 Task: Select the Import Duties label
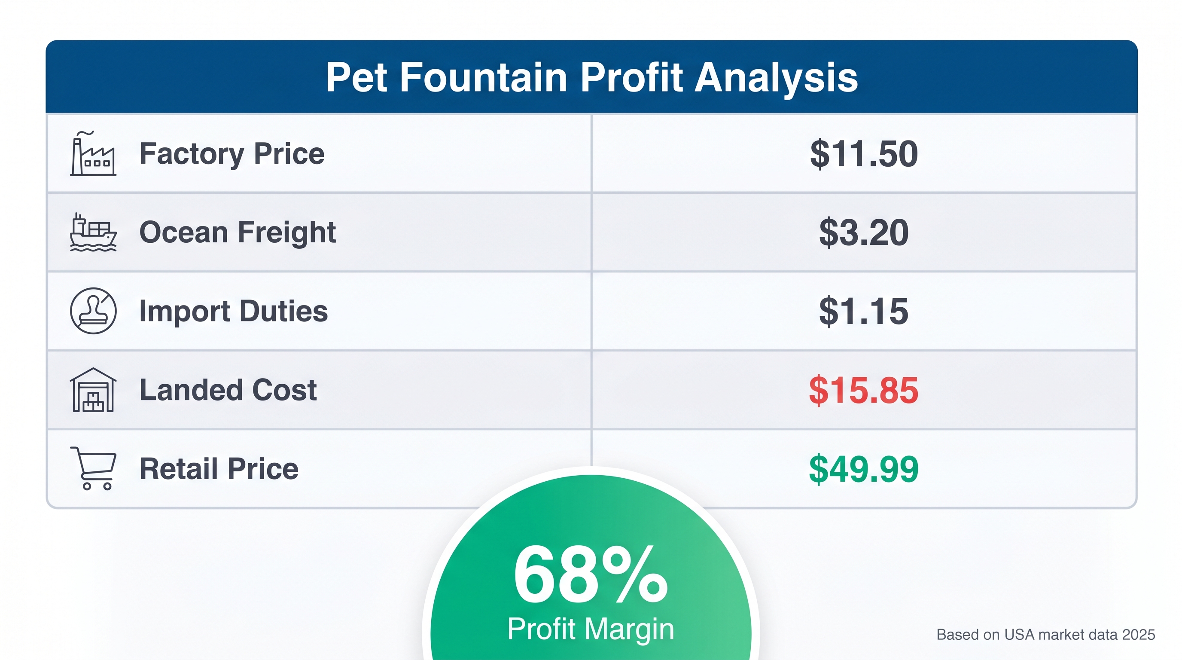click(x=234, y=311)
